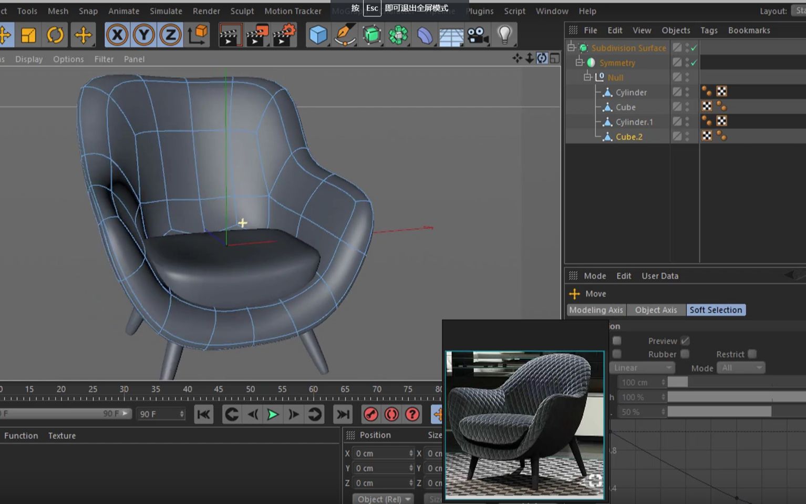The width and height of the screenshot is (806, 504).
Task: Click the Modeling Axis button
Action: (x=596, y=310)
